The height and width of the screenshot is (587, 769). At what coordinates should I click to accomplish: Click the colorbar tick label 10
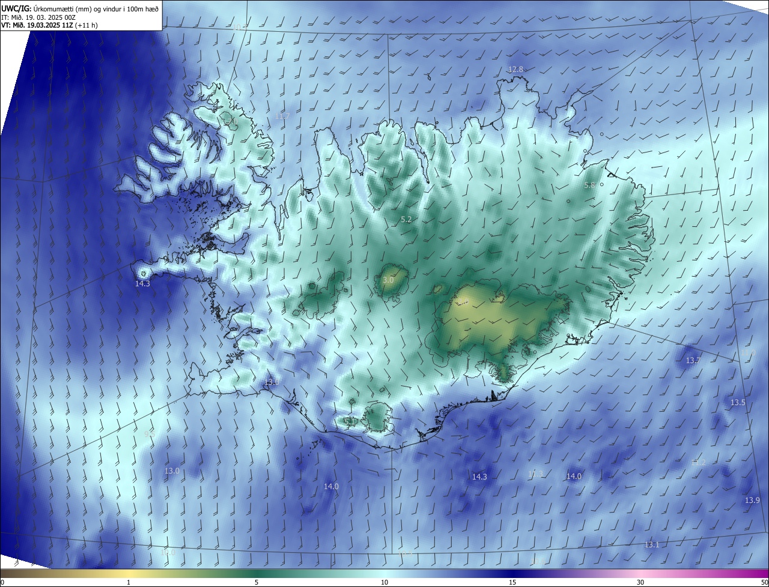[384, 582]
